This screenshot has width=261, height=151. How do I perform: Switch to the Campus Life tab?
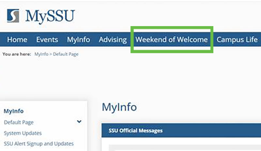(x=237, y=40)
